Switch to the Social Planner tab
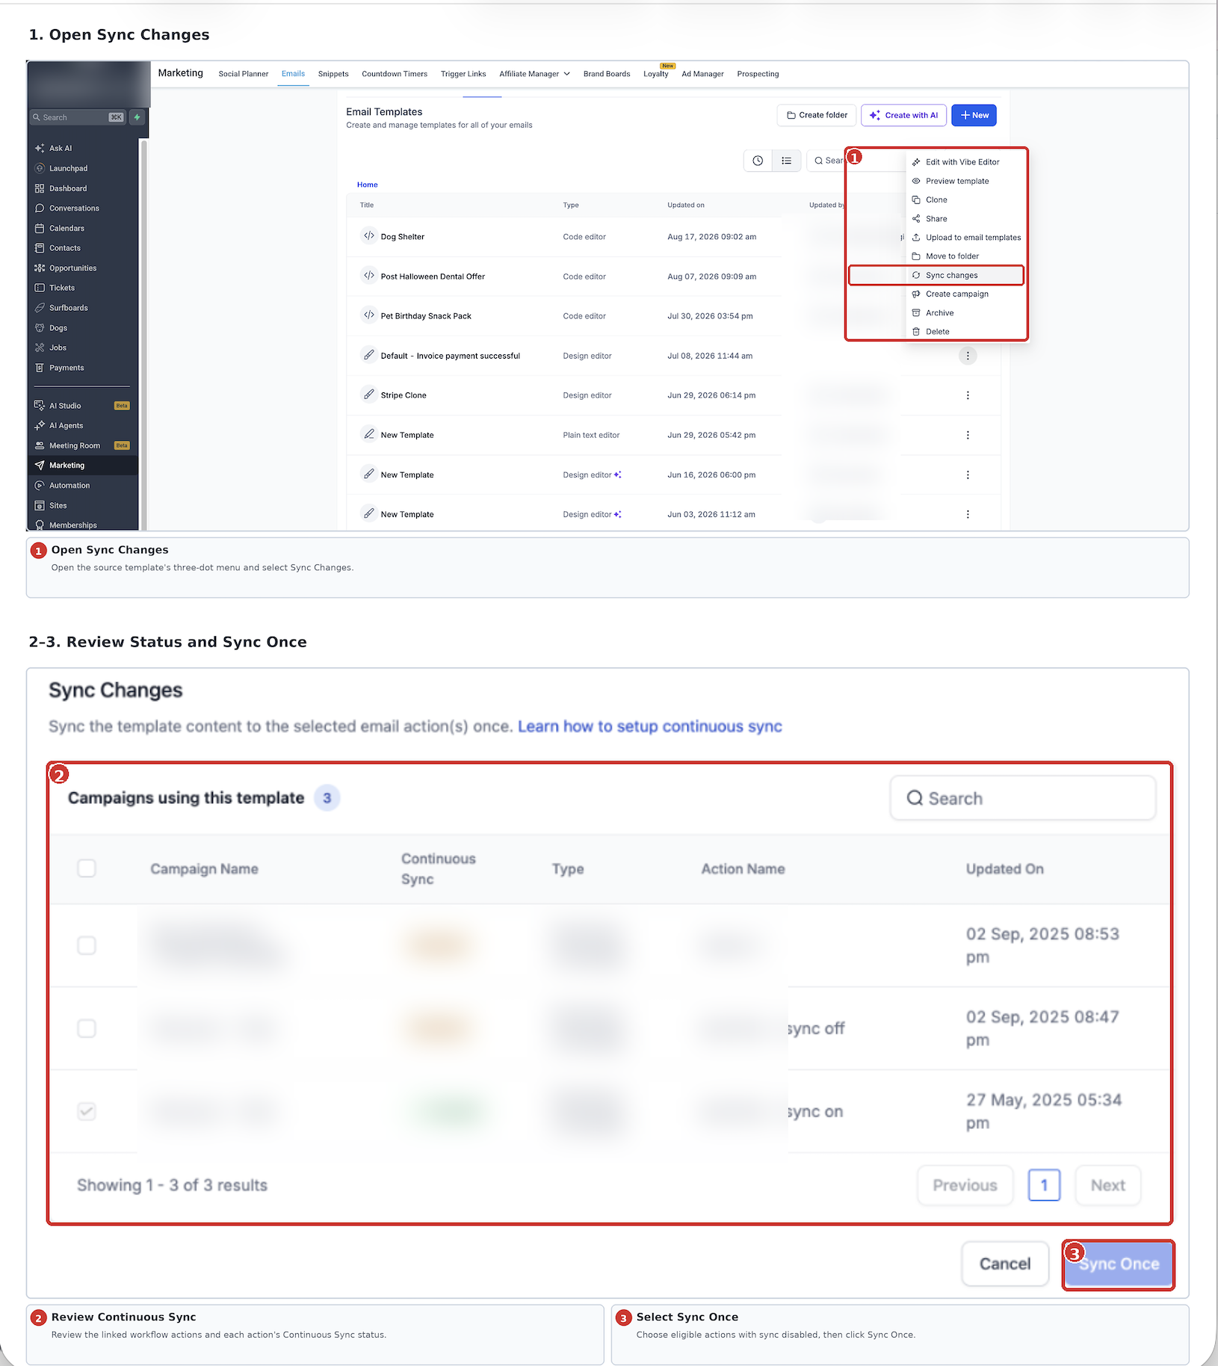Image resolution: width=1218 pixels, height=1366 pixels. pyautogui.click(x=244, y=74)
